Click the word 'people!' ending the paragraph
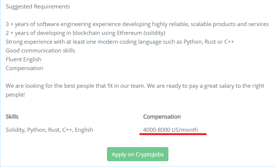 (x=15, y=95)
